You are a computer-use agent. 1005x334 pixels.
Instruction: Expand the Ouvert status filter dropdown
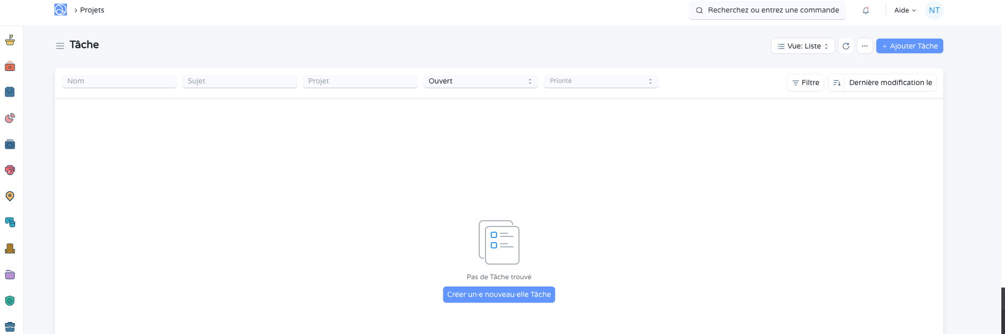pos(480,81)
